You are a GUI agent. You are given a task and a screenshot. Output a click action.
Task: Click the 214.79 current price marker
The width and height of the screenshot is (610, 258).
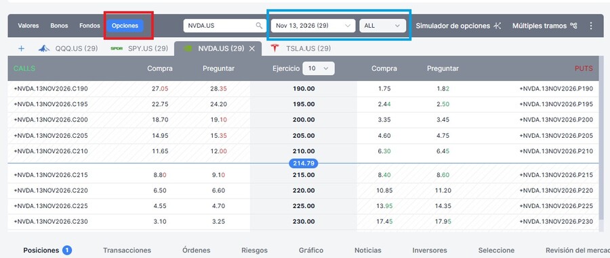tap(304, 163)
